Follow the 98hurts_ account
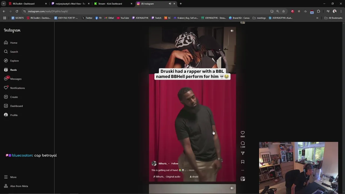This screenshot has height=194, width=345. click(175, 164)
